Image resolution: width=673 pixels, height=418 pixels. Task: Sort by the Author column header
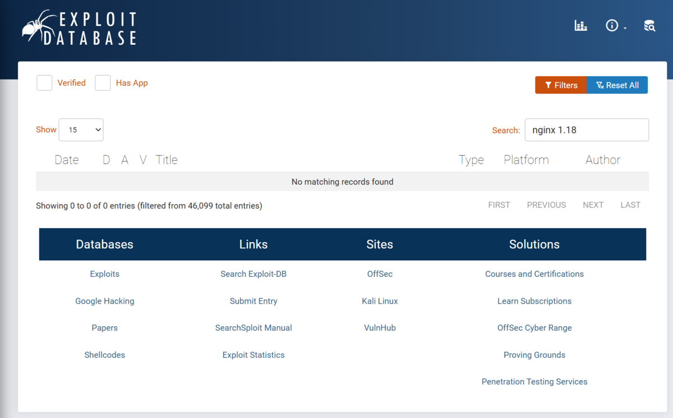click(603, 160)
